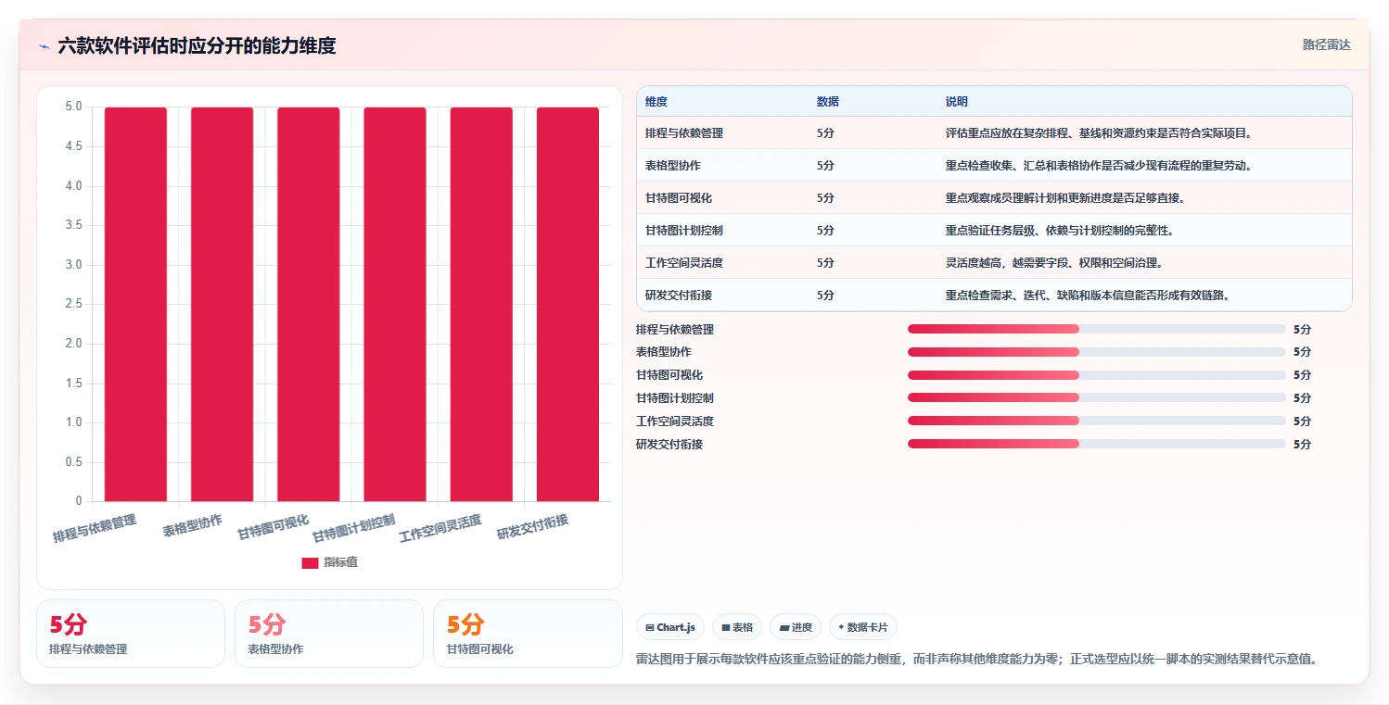Click the 排程与依赖管理 label in progress list
This screenshot has width=1389, height=705.
[x=675, y=329]
